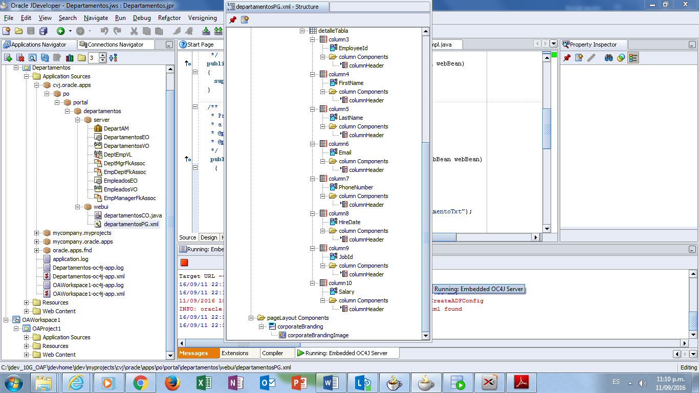Select the Design tab of editor

pos(209,237)
